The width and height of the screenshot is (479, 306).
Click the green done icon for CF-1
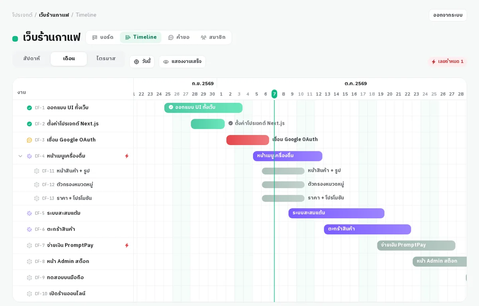[x=29, y=108]
